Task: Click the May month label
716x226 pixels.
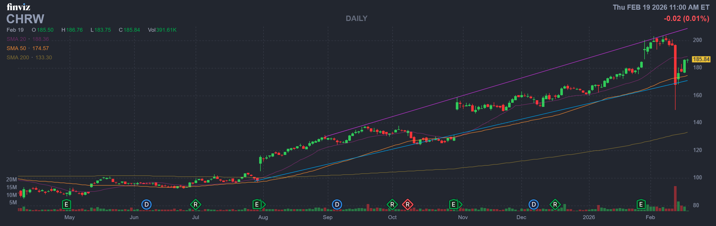Action: (x=69, y=217)
